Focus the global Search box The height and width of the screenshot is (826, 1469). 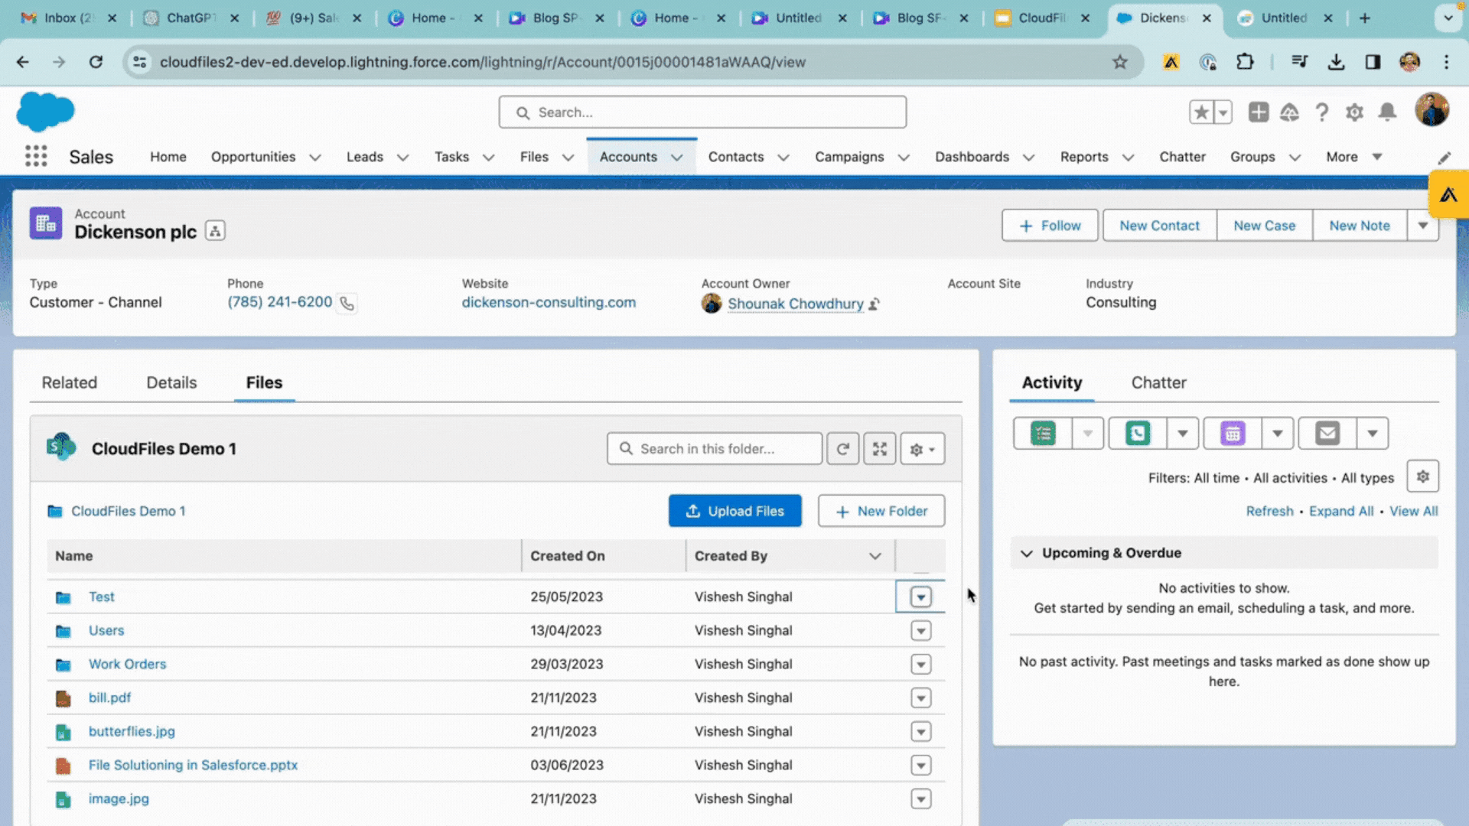coord(702,112)
